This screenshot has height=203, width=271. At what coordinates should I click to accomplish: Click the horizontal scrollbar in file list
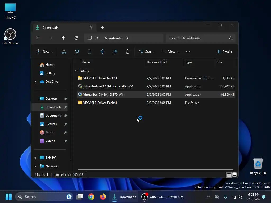point(156,169)
